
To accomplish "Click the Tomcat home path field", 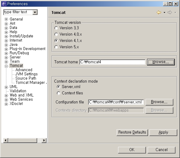I will pos(112,62).
